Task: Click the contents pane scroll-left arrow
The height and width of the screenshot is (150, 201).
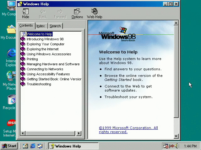Action: (x=23, y=133)
